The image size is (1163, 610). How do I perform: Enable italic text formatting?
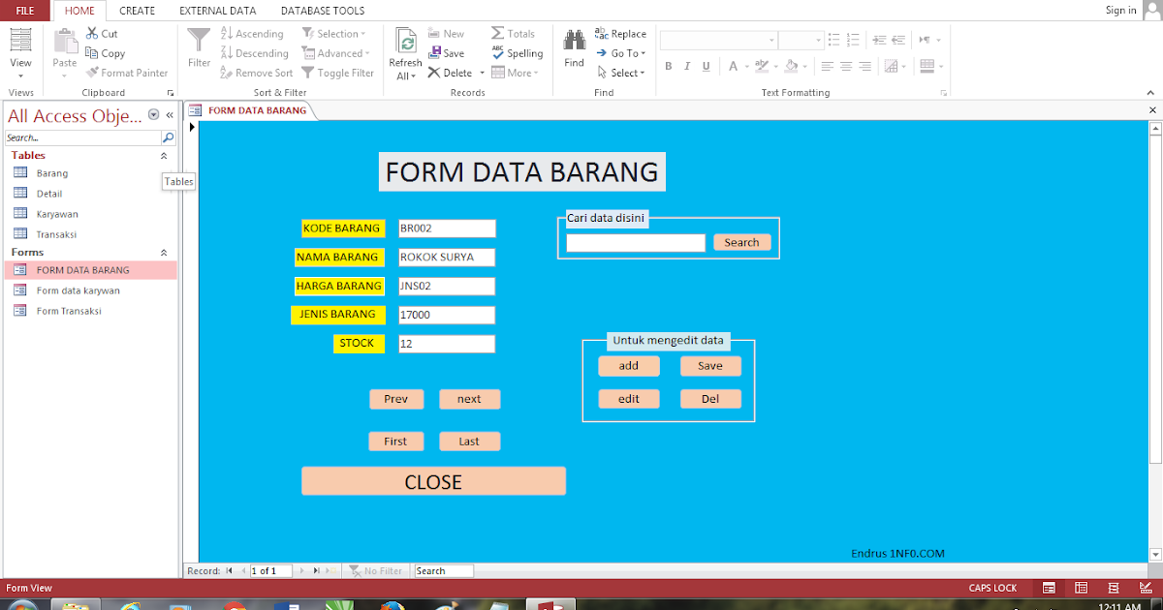[685, 65]
